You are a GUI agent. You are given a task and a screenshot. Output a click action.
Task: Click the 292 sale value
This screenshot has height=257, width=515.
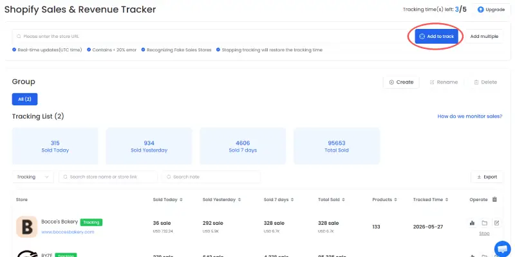tap(213, 223)
